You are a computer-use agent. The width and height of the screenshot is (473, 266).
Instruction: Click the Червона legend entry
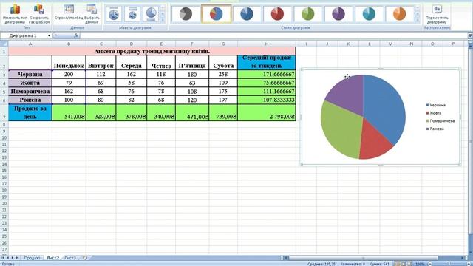coord(435,105)
